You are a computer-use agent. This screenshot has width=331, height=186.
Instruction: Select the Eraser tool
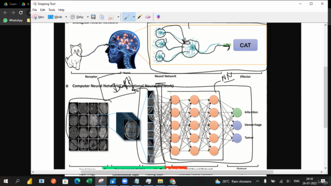[x=148, y=17]
